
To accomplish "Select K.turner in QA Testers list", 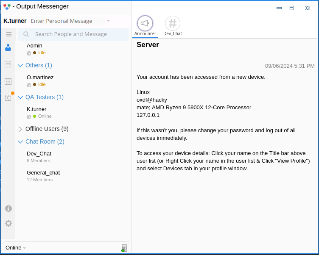I will coord(36,109).
